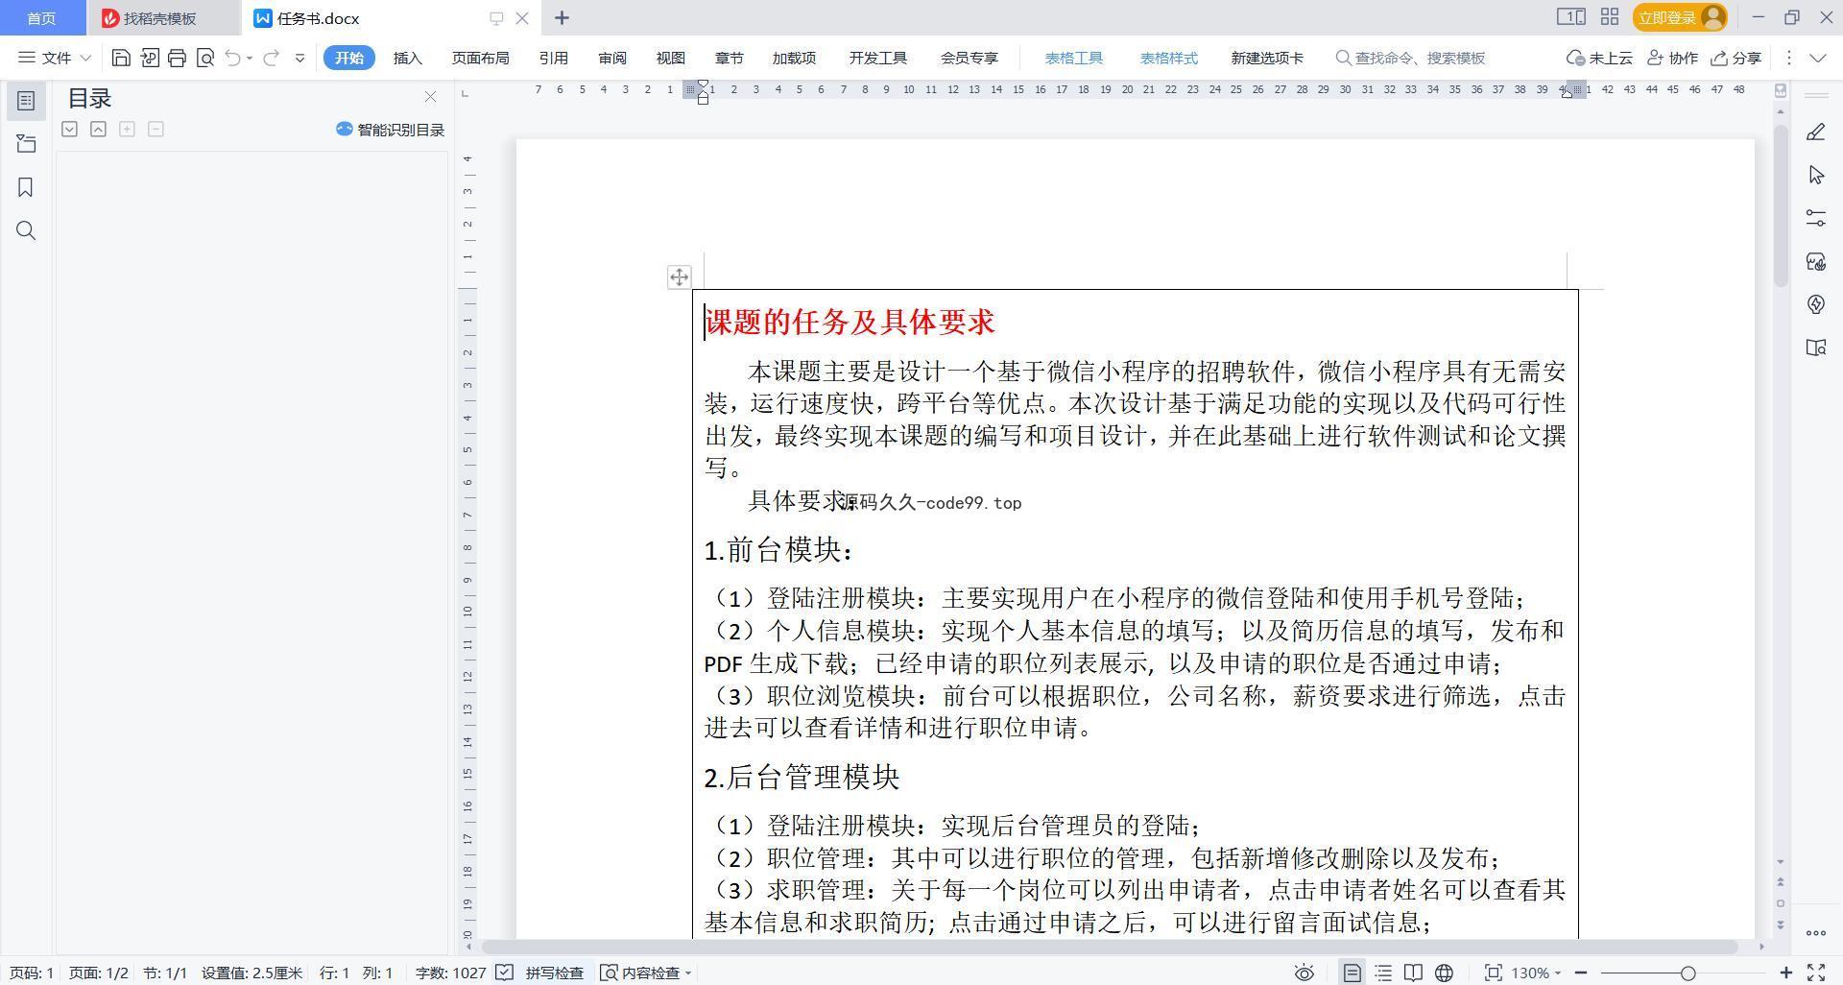
Task: Click the fourth icon in the right sidebar
Action: click(x=1815, y=261)
